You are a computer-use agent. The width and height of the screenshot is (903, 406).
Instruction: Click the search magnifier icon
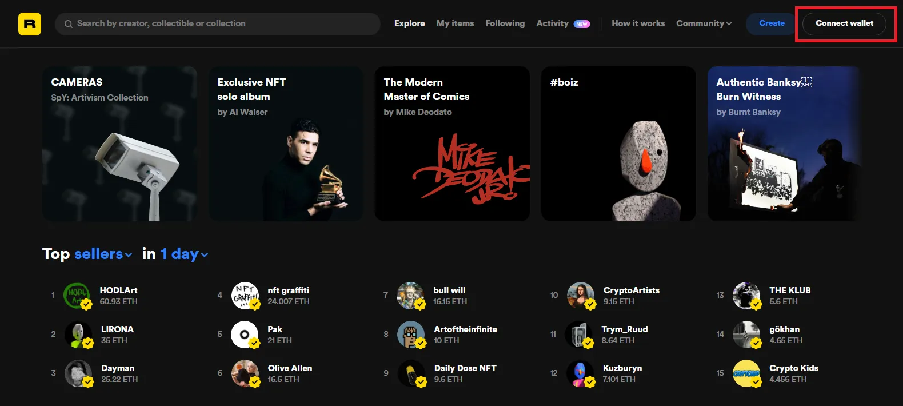[69, 24]
